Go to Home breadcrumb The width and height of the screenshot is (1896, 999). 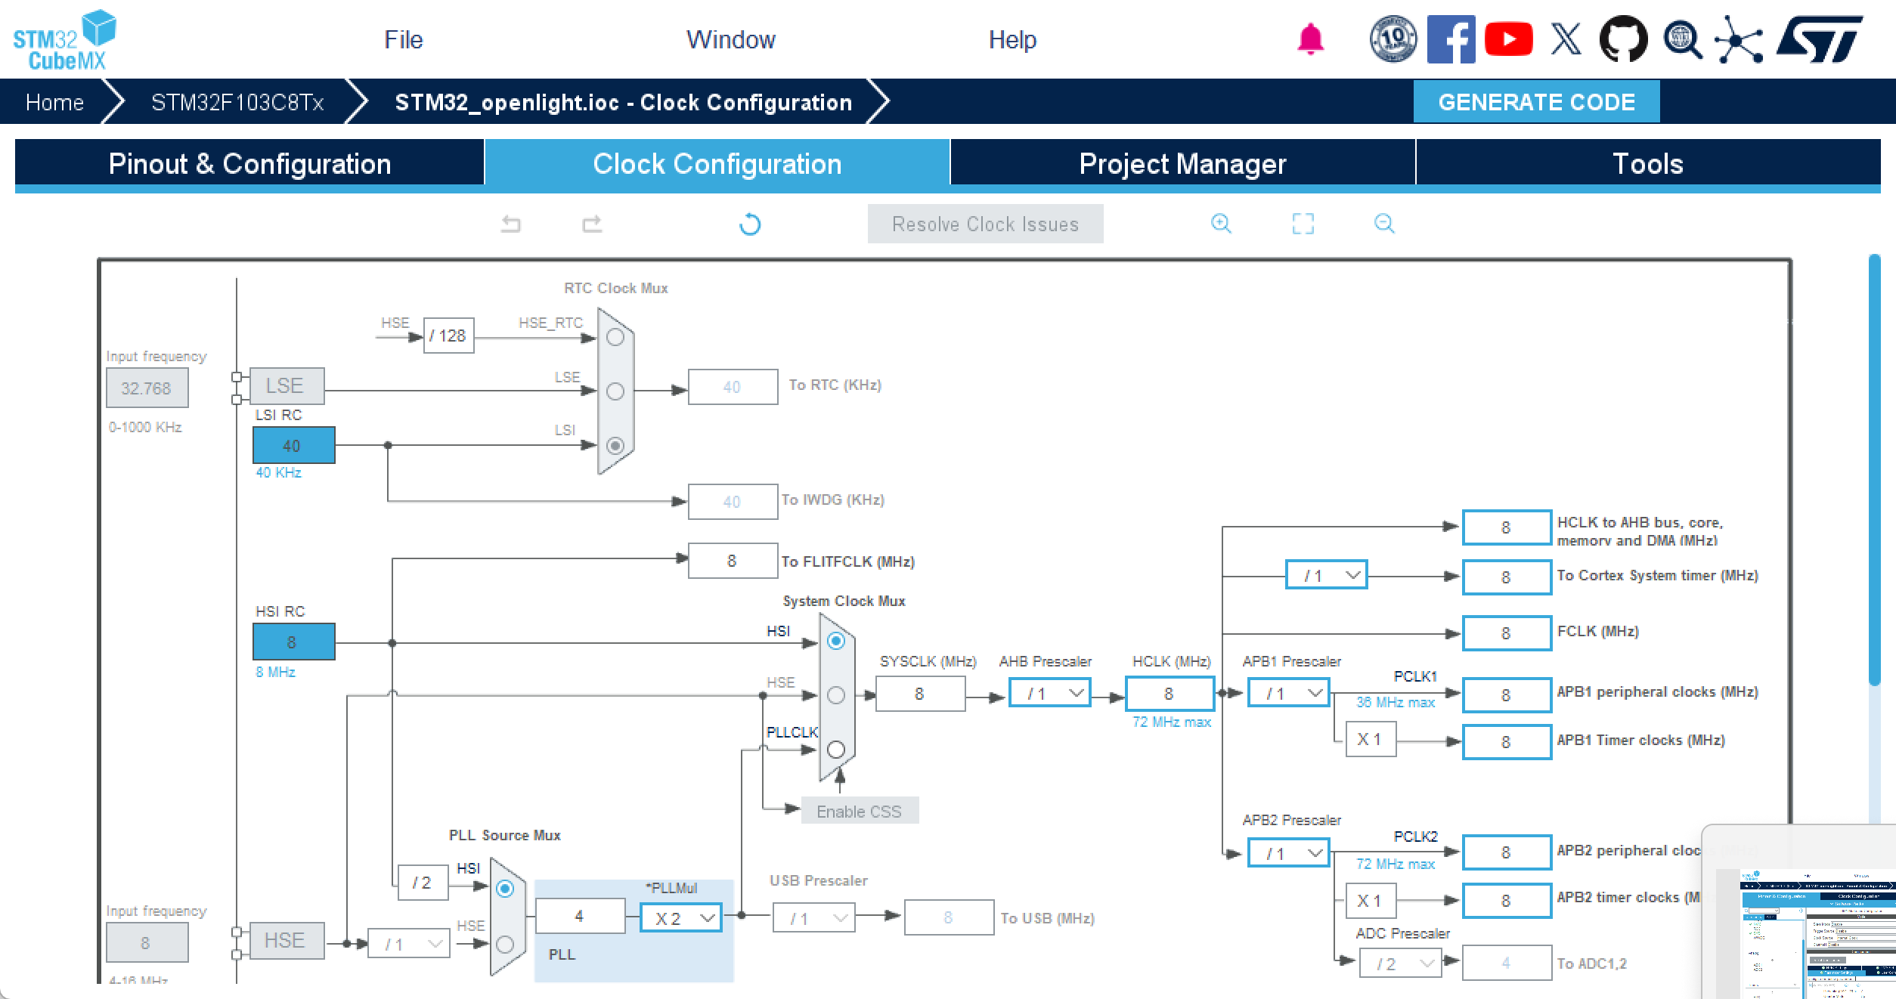(54, 102)
